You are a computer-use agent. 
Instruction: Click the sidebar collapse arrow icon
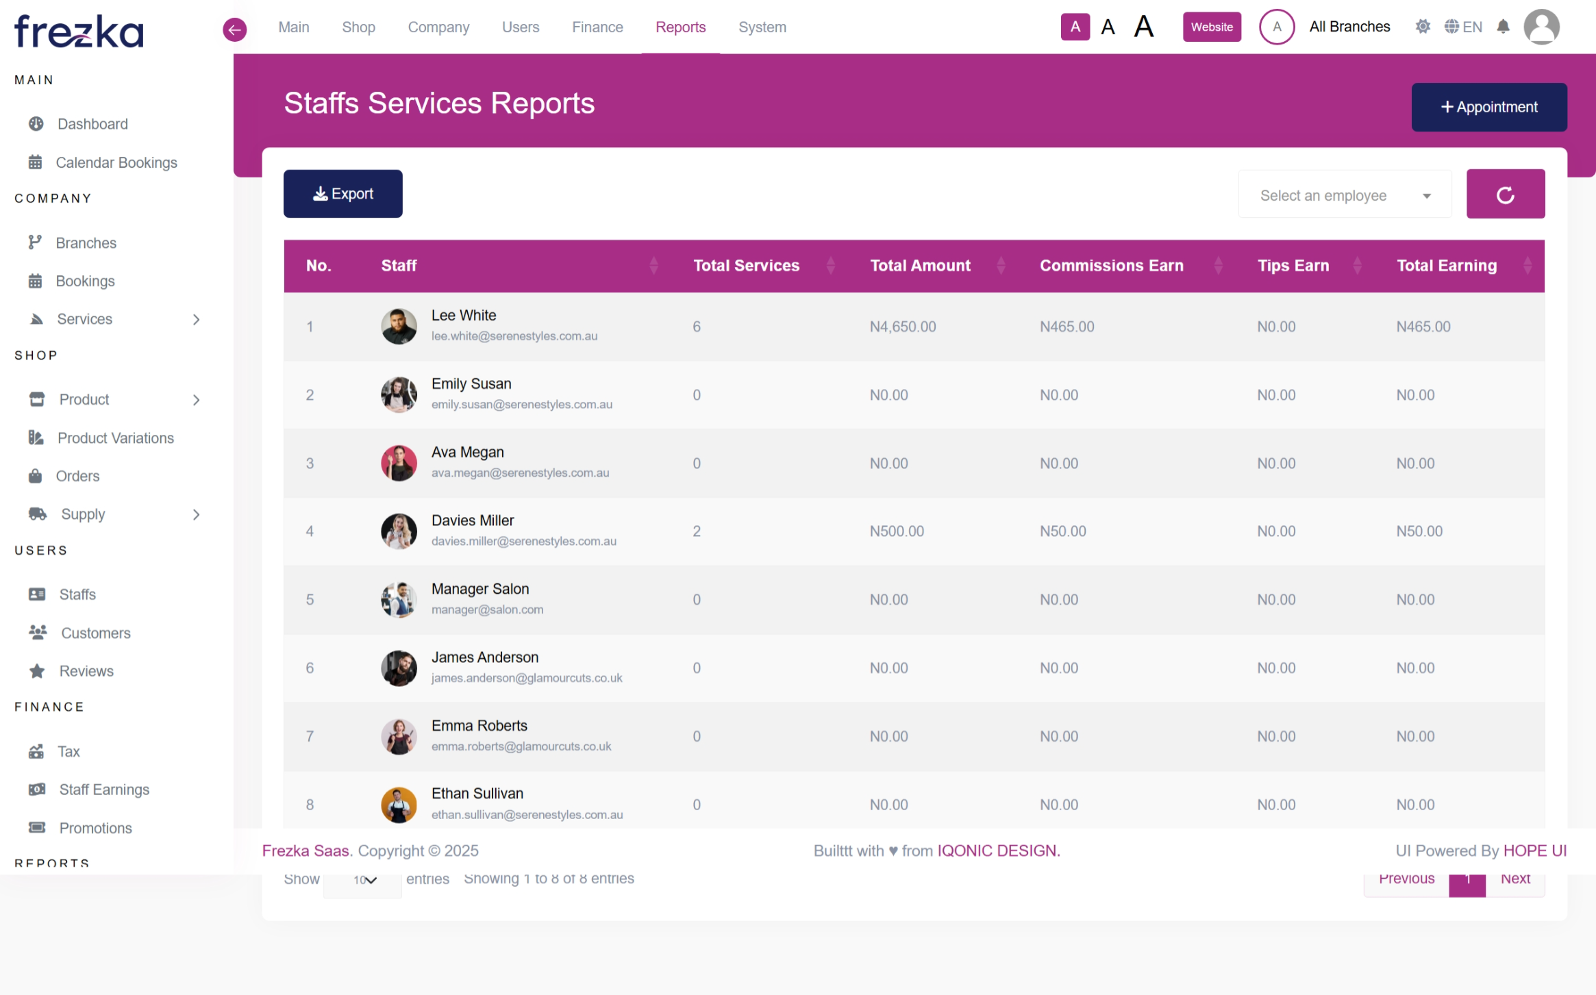[234, 29]
